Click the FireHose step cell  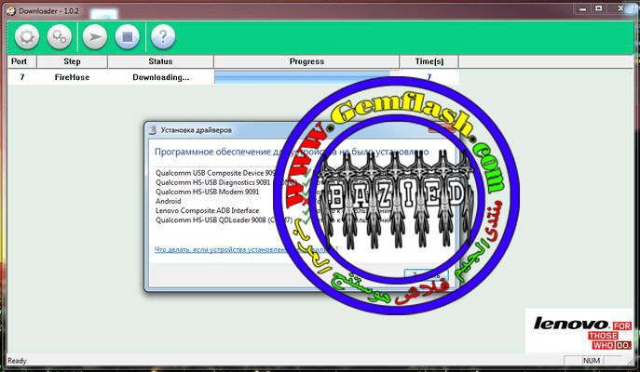(72, 77)
